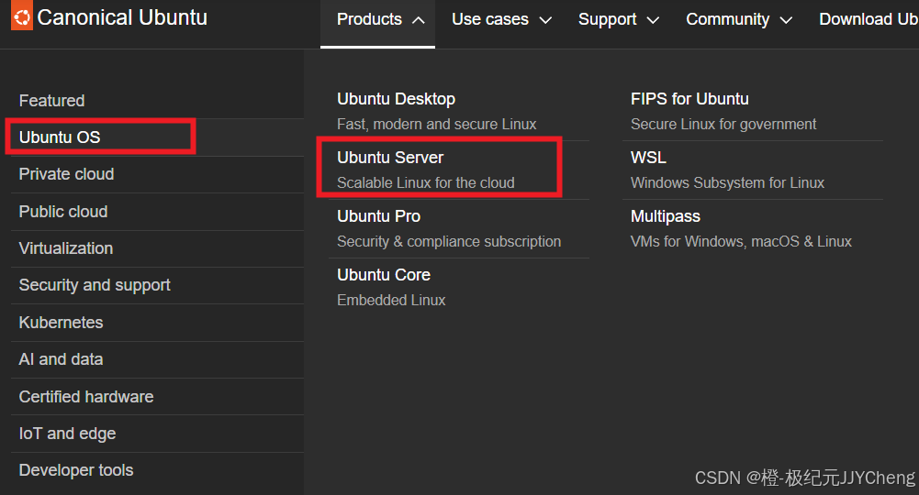Select the Ubuntu OS sidebar category
The width and height of the screenshot is (919, 495).
pos(157,137)
